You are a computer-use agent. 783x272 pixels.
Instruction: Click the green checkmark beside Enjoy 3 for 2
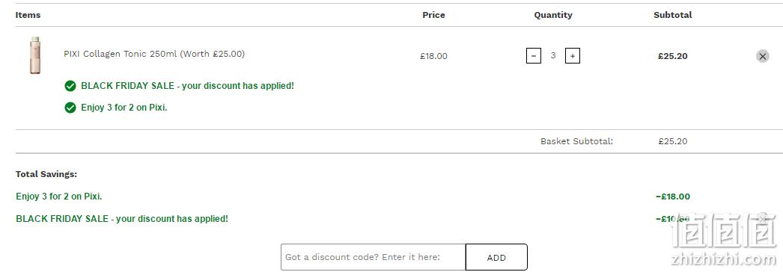(x=70, y=108)
